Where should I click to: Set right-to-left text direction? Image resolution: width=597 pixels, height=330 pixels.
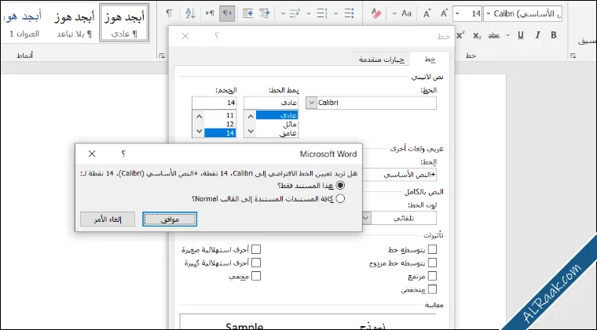(227, 13)
